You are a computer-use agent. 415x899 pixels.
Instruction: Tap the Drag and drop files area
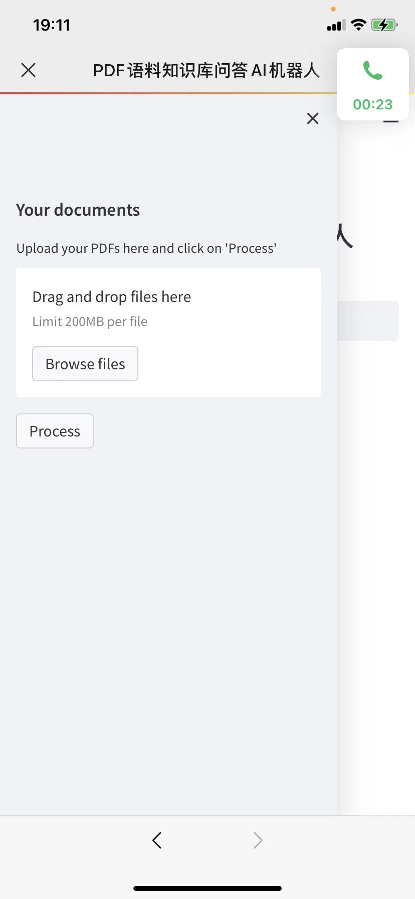coord(168,333)
